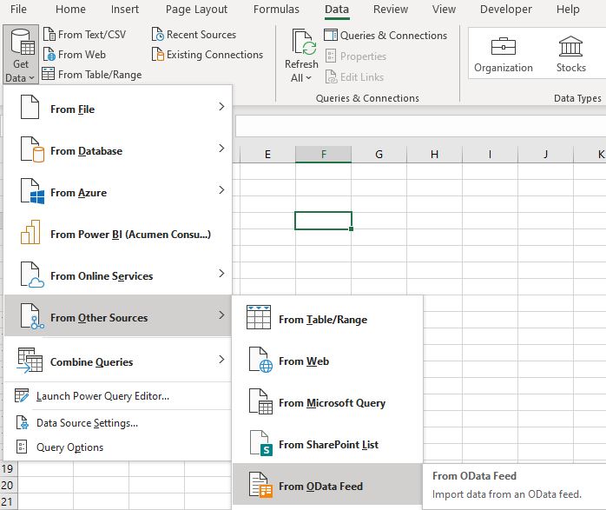Click the From OData Feed icon
This screenshot has width=606, height=510.
tap(260, 485)
